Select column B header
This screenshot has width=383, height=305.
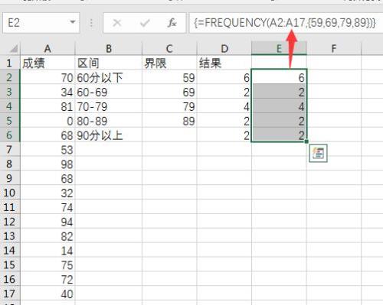[x=109, y=48]
